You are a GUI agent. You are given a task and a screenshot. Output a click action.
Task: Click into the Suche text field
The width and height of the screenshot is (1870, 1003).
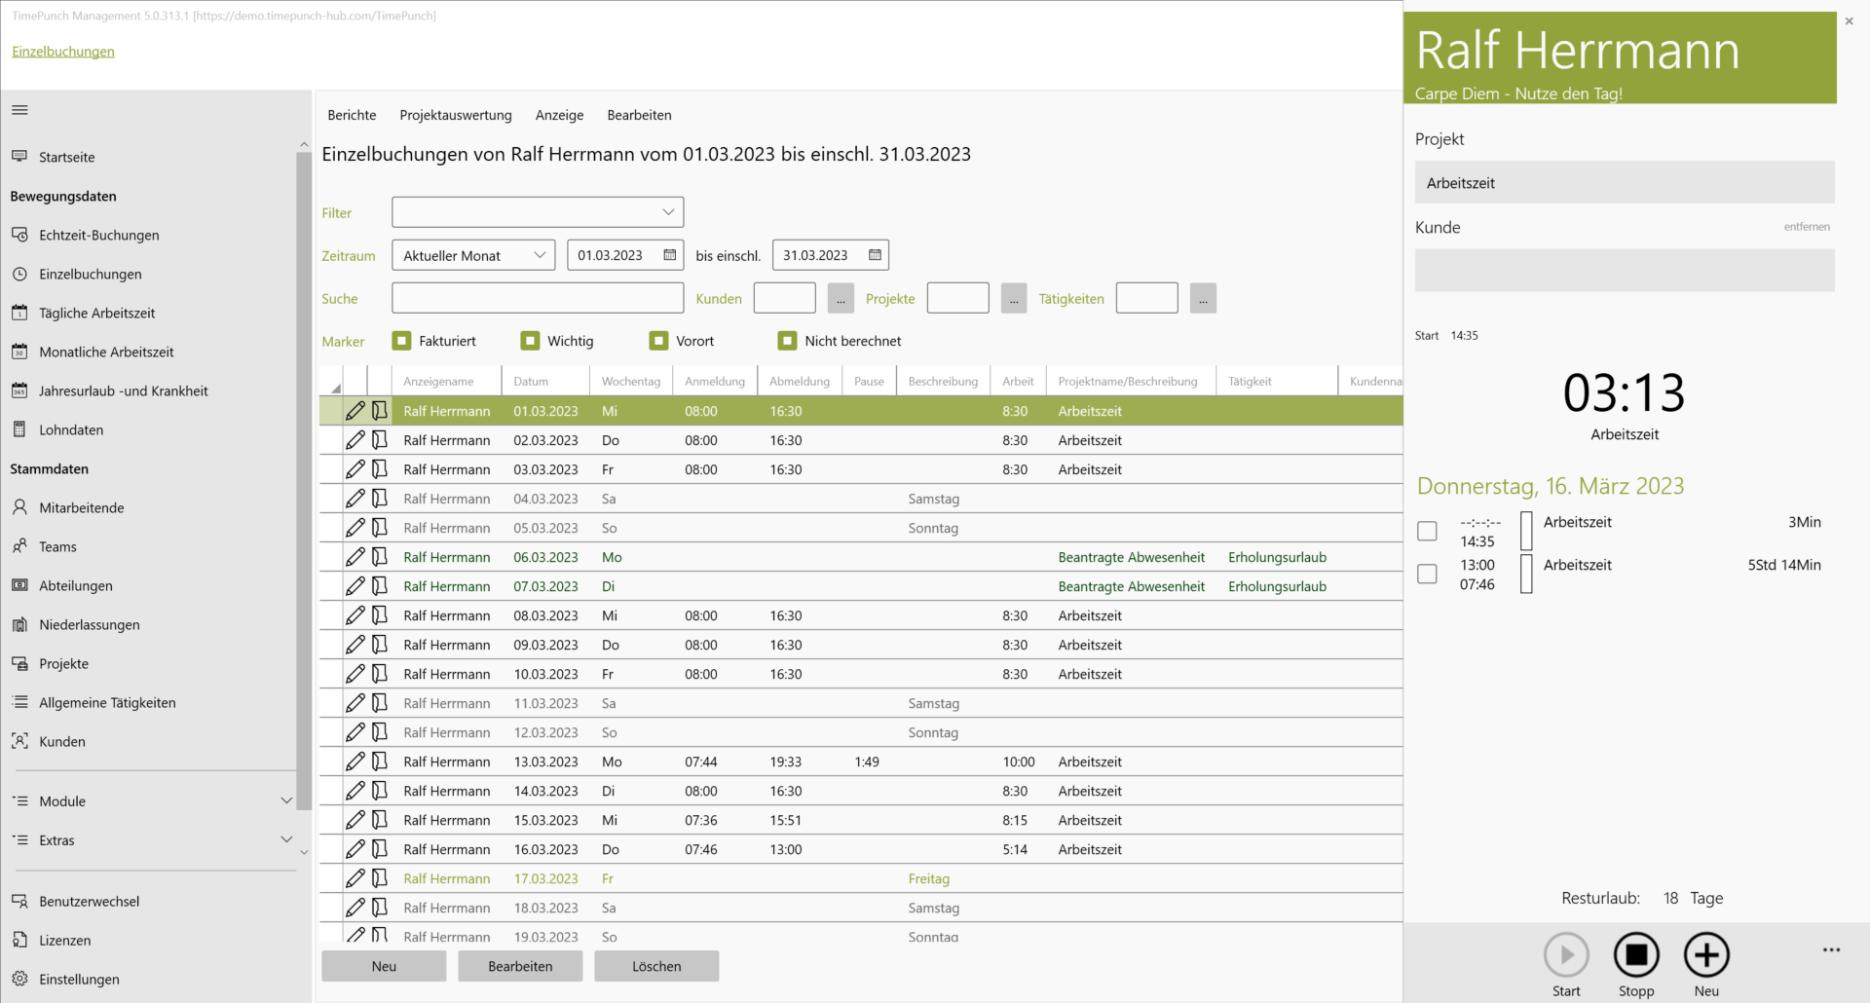pos(538,298)
